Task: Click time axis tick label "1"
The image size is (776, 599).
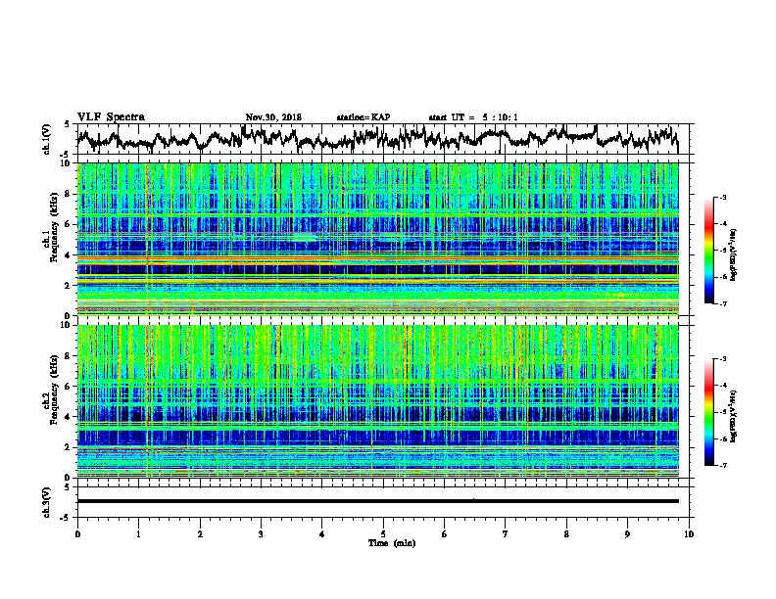Action: coord(138,534)
